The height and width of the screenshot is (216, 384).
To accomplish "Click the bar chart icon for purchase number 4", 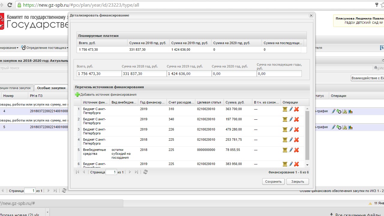I will [350, 112].
